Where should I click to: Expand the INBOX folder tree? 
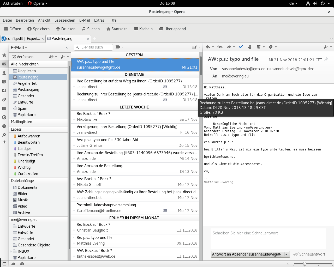click(11, 251)
